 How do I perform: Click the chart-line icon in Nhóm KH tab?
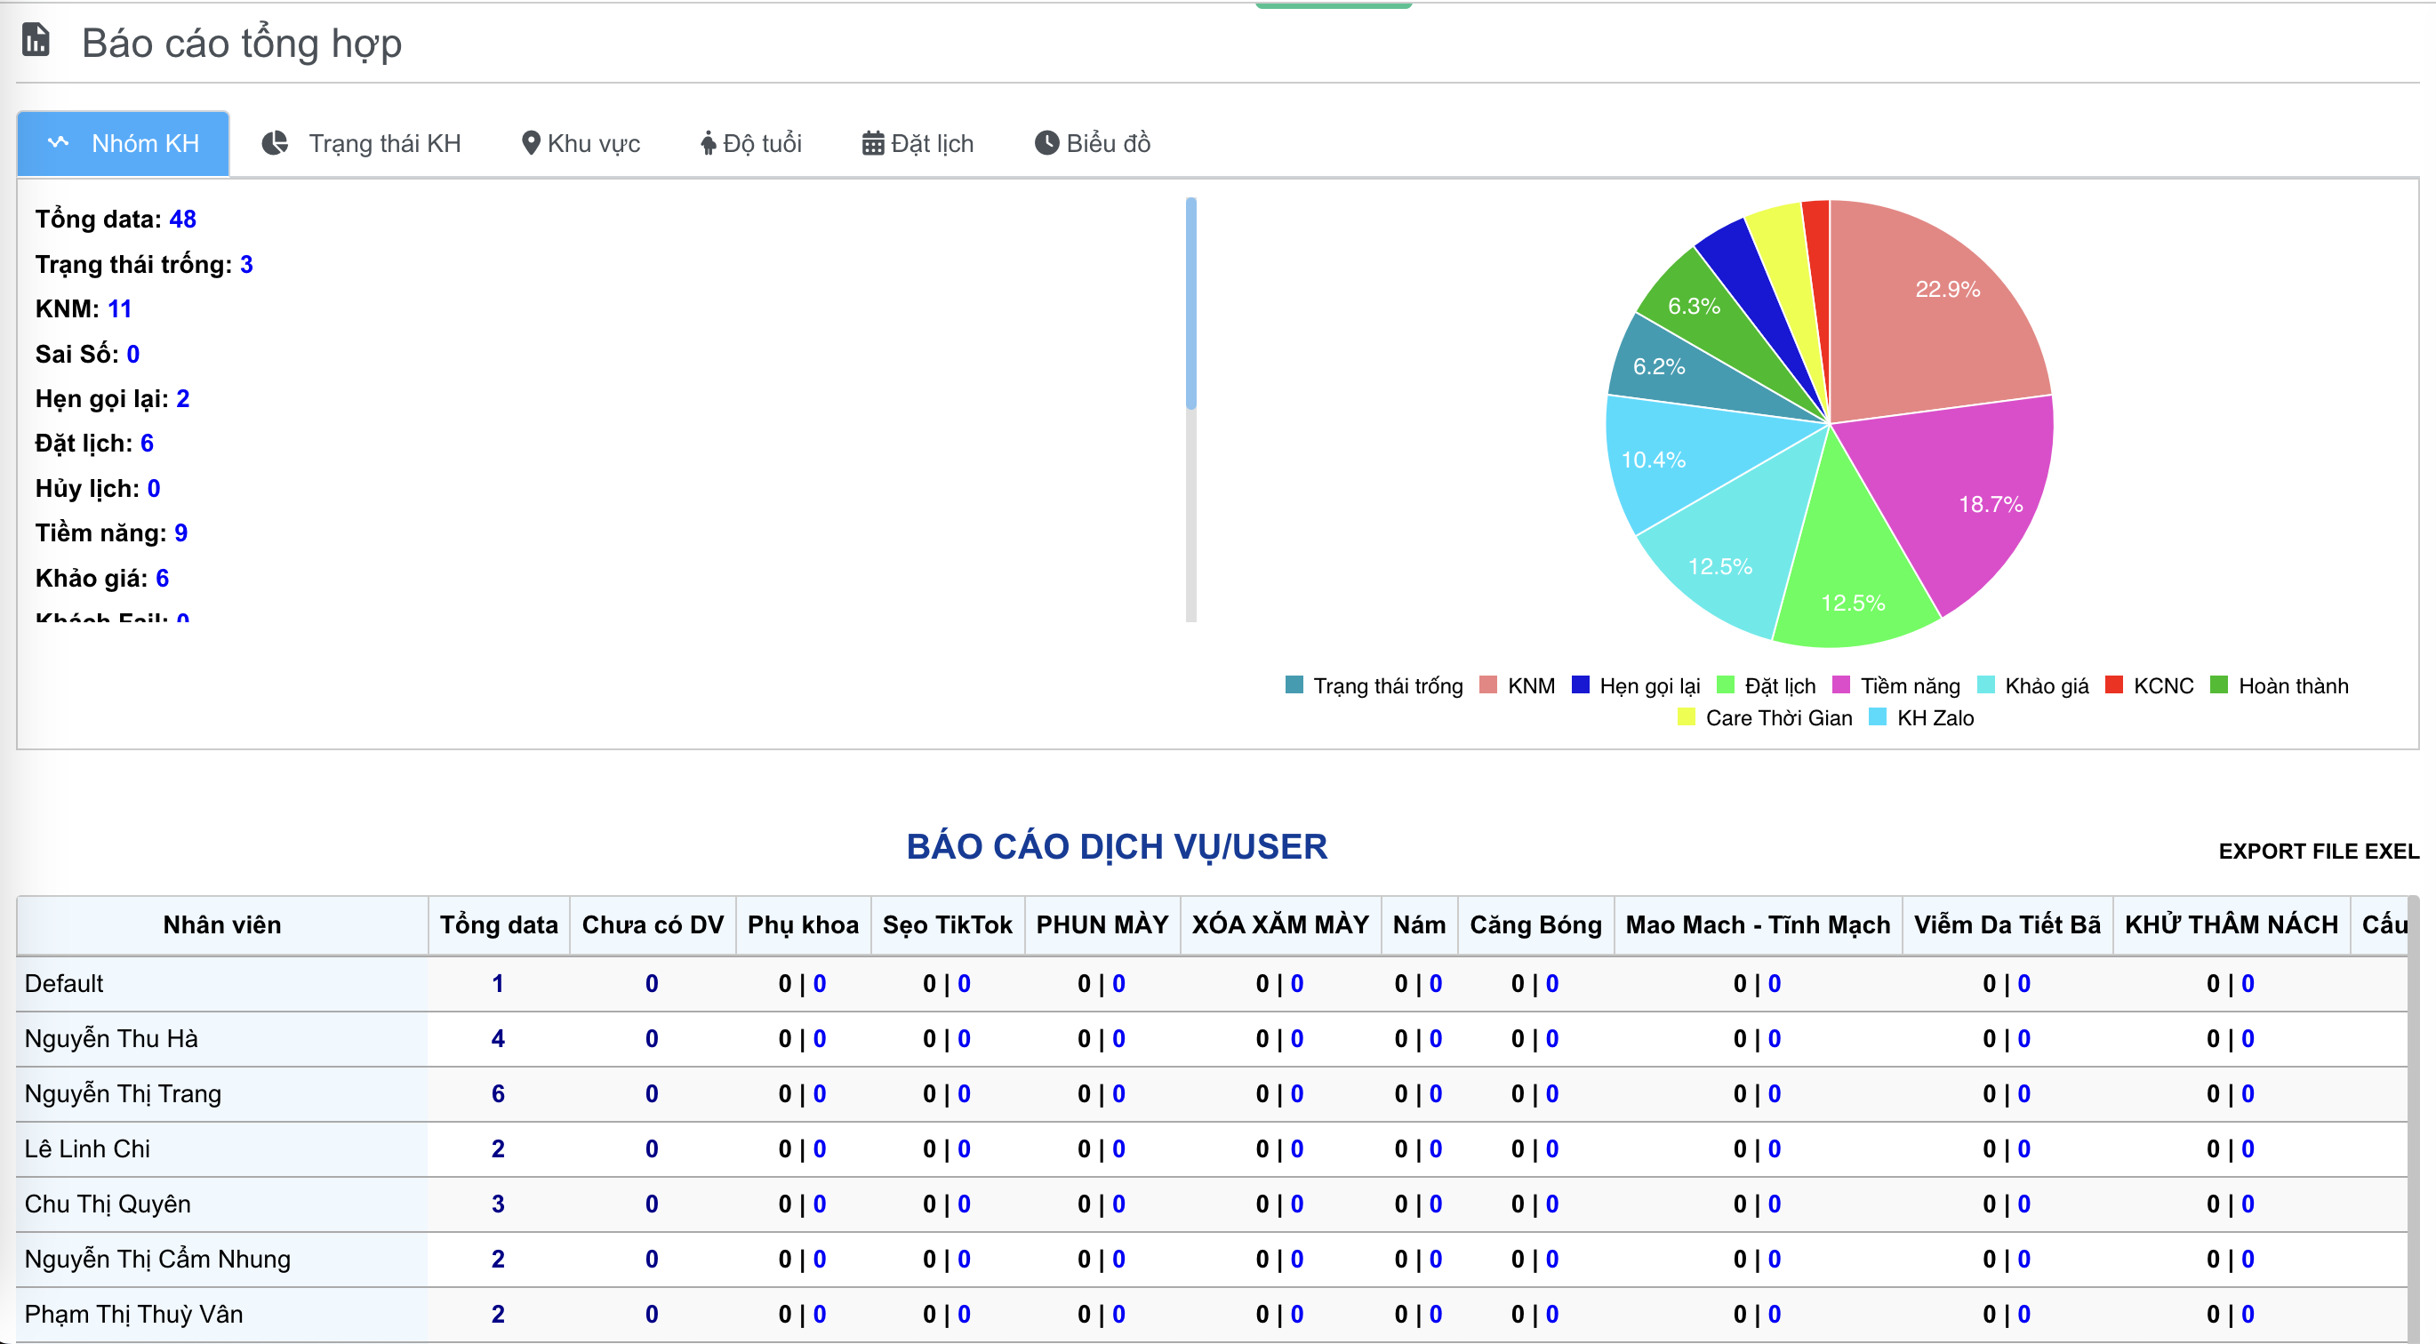pos(59,143)
